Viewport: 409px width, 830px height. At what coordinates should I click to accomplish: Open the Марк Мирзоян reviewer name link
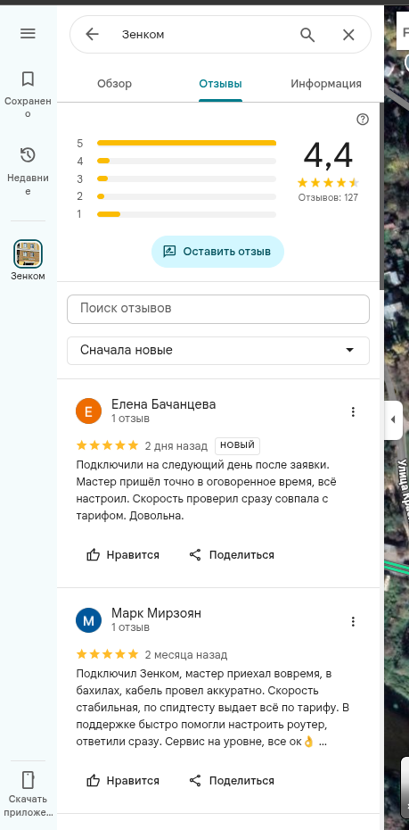point(156,613)
